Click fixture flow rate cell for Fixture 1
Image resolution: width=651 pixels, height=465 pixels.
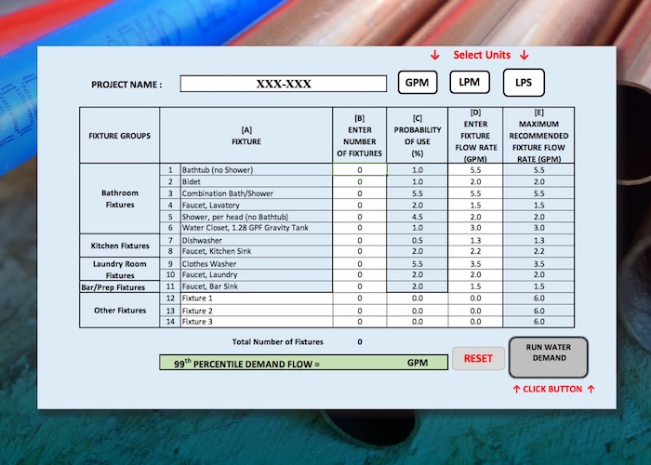475,299
